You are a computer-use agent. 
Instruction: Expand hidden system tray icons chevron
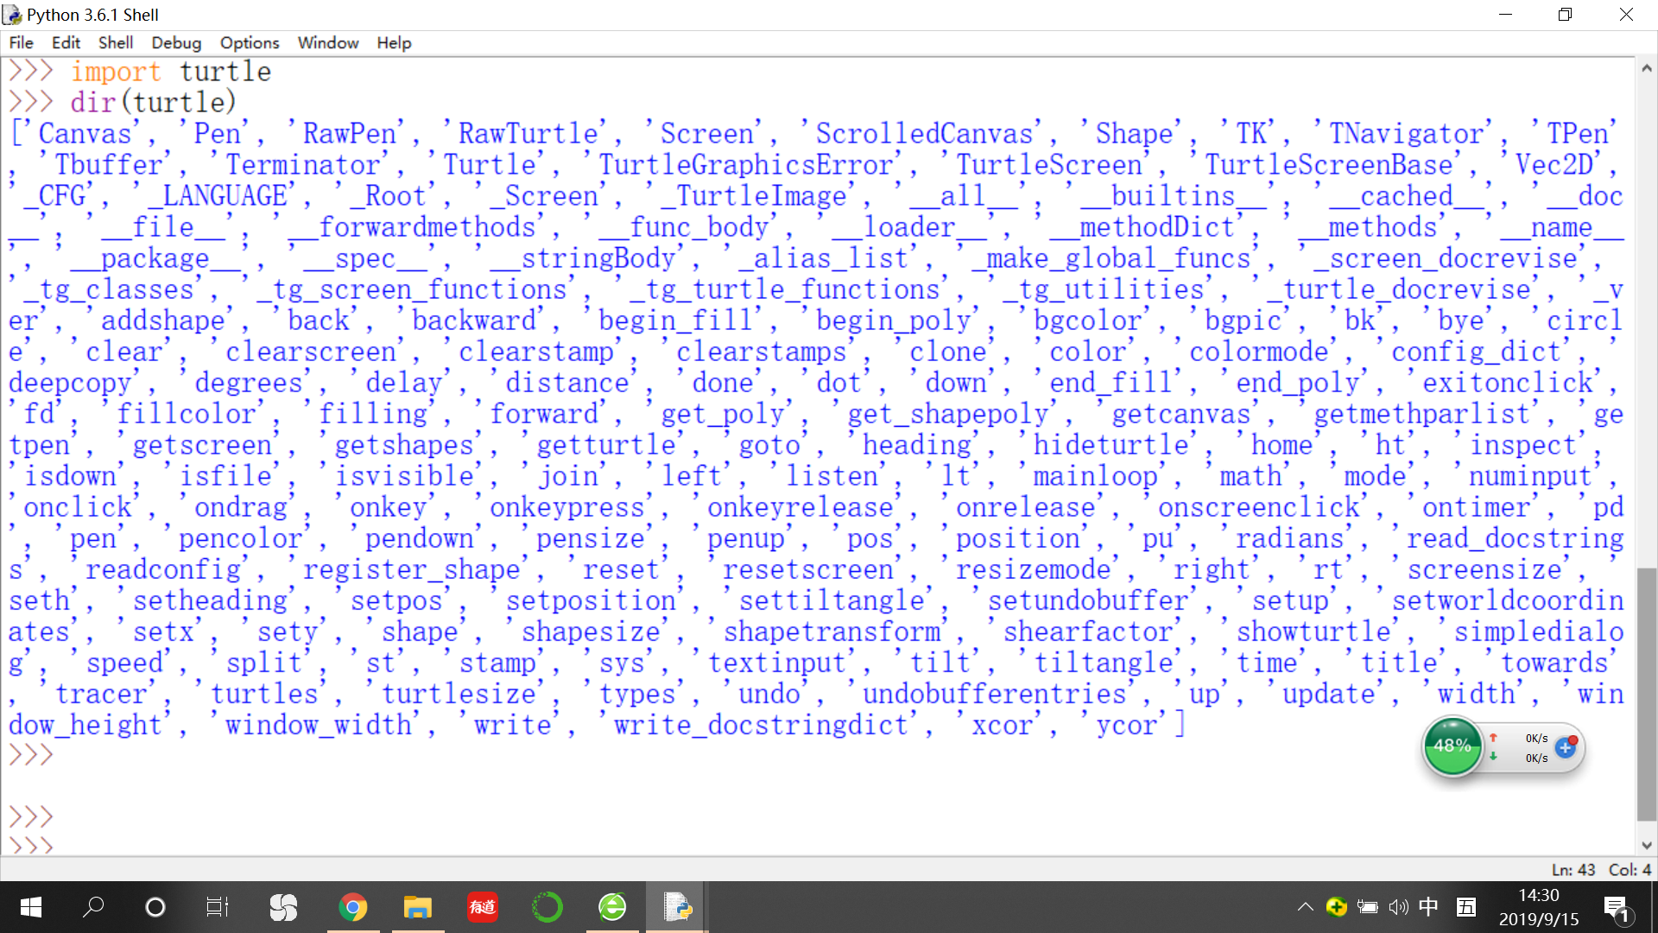click(1305, 906)
